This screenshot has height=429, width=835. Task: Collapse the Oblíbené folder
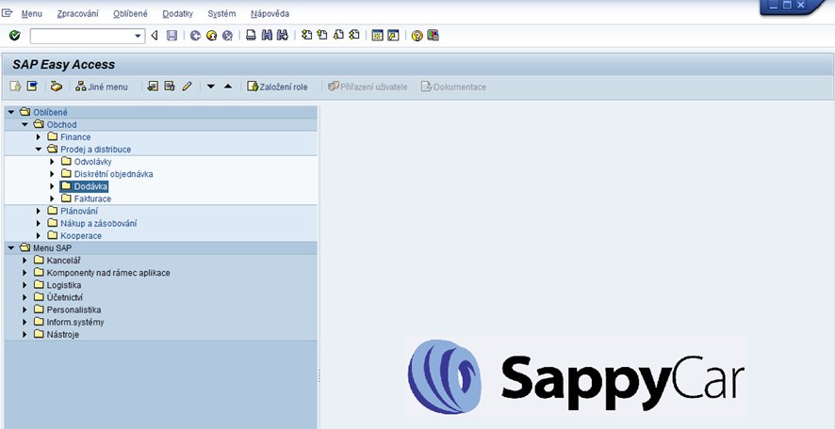(x=11, y=112)
